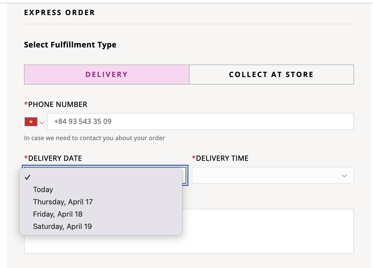
Task: Expand the country code chevron beside the flag
Action: pyautogui.click(x=42, y=122)
